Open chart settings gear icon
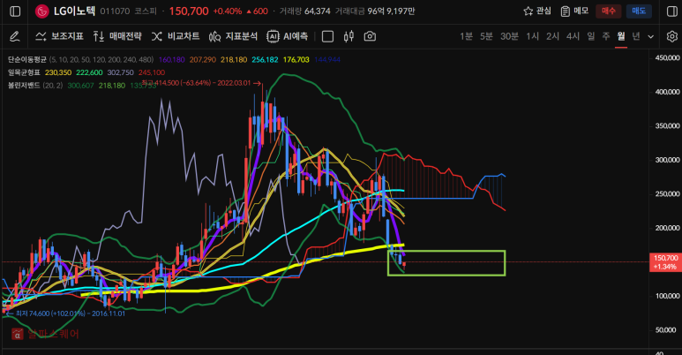 coord(672,36)
